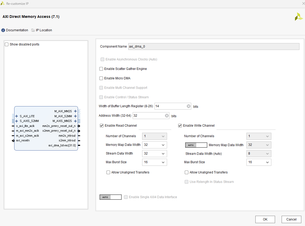Image resolution: width=305 pixels, height=226 pixels.
Task: Open the Documentation link
Action: pos(17,30)
